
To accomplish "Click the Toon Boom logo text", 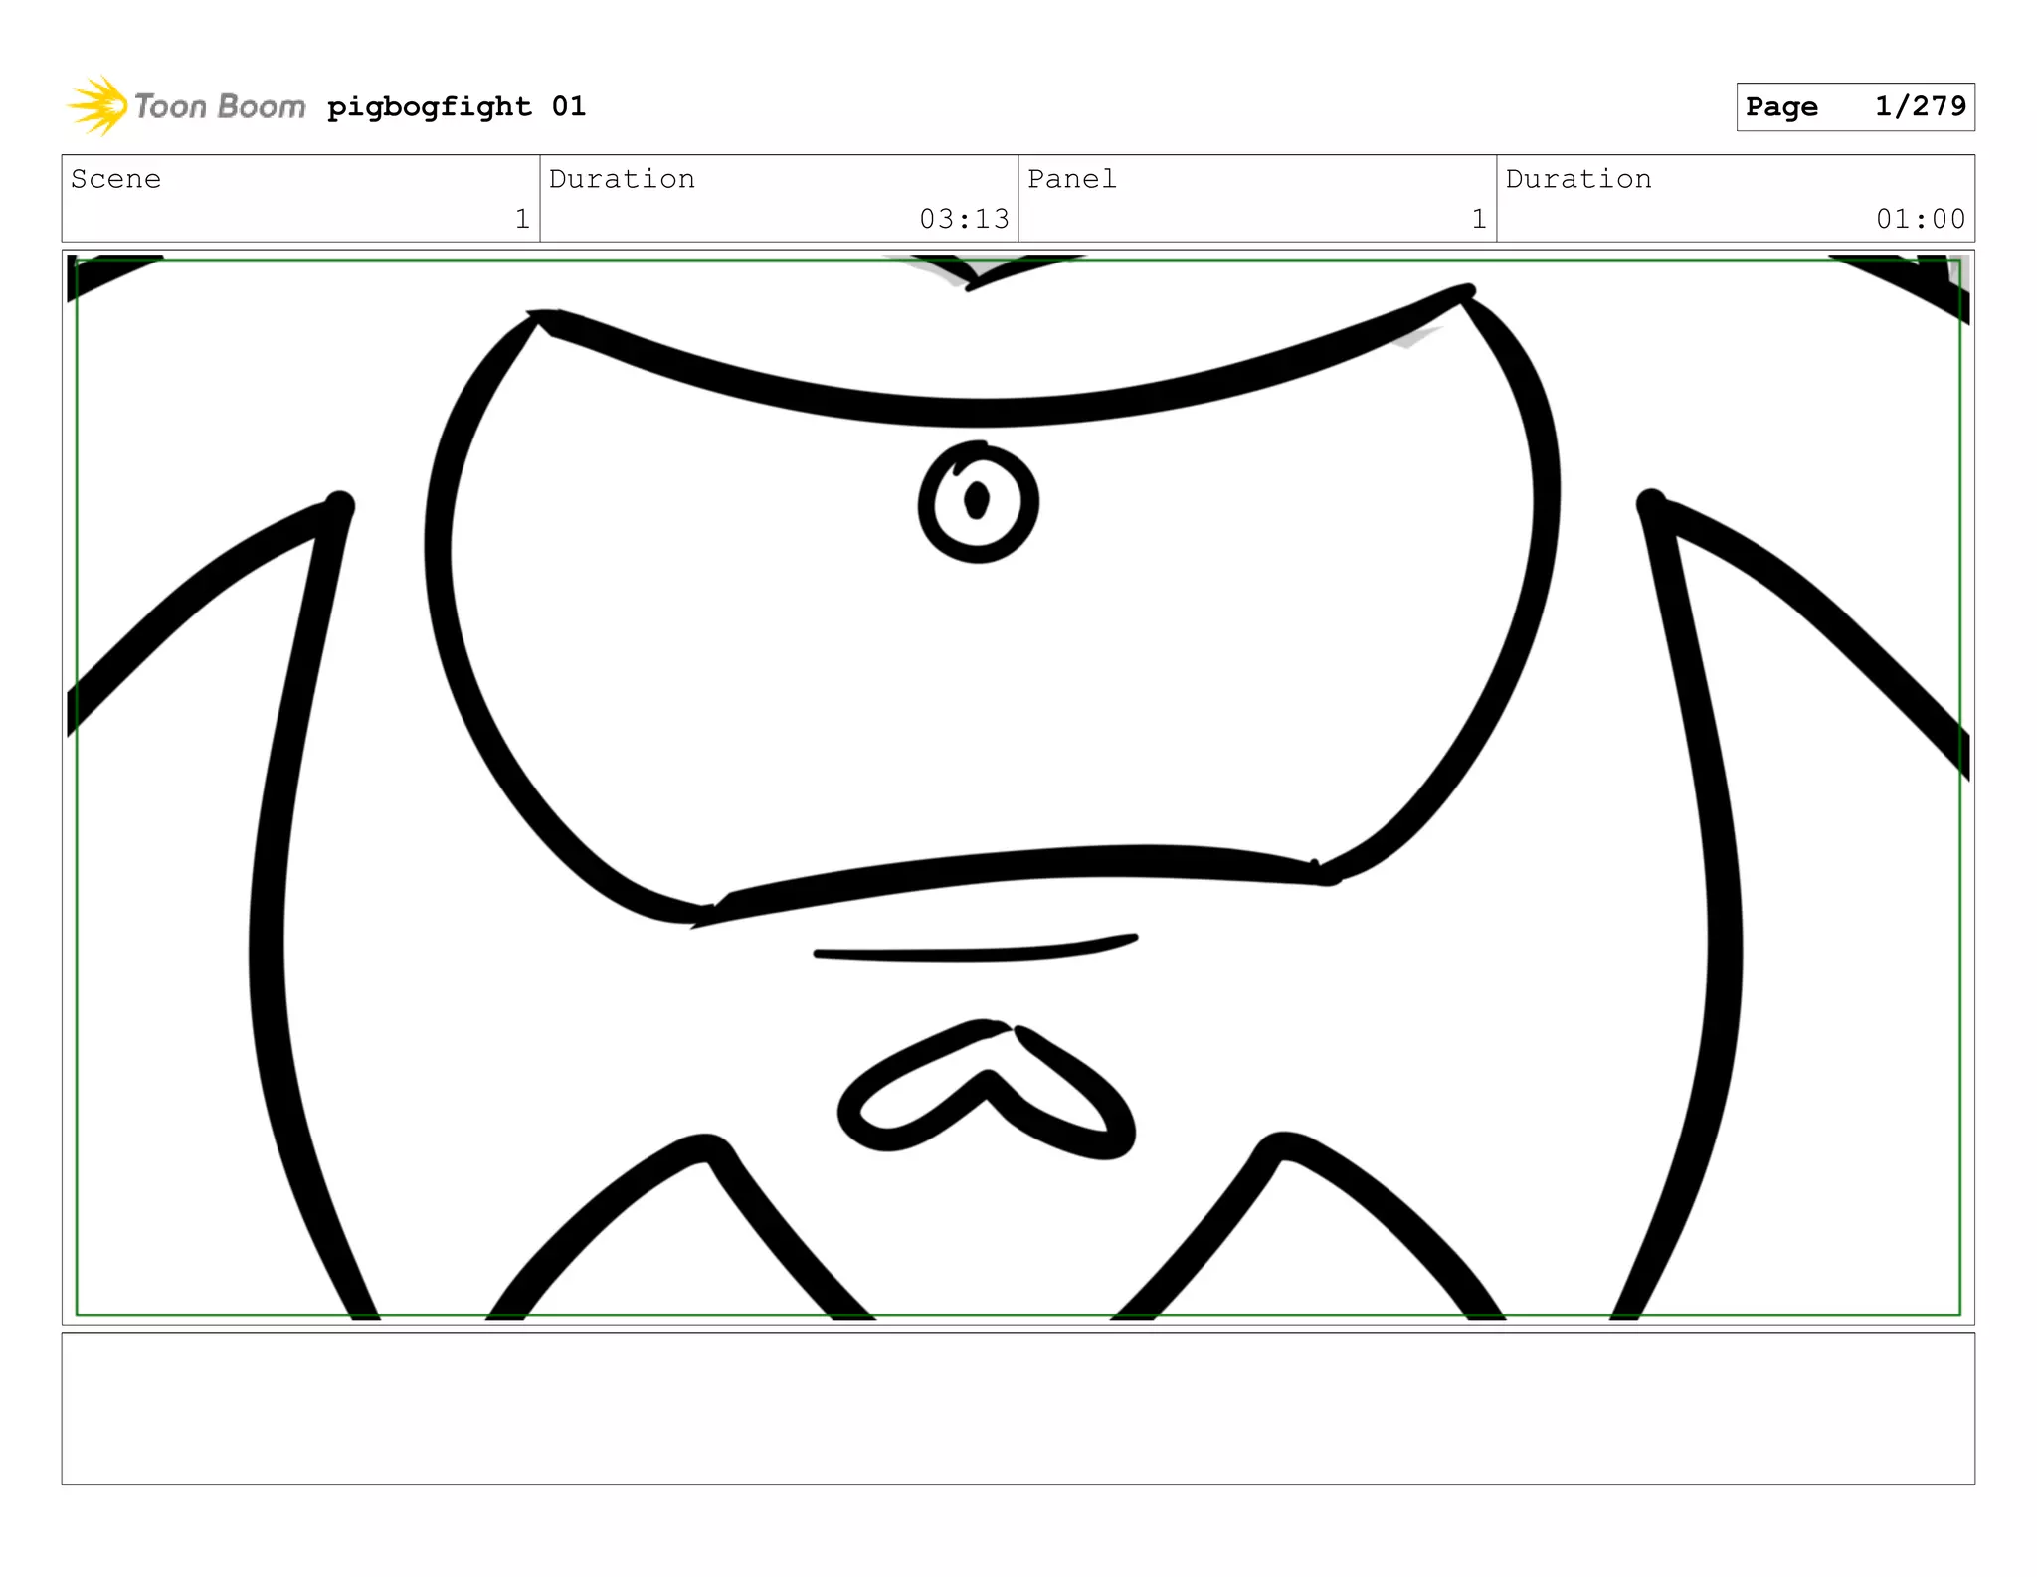I will 220,106.
